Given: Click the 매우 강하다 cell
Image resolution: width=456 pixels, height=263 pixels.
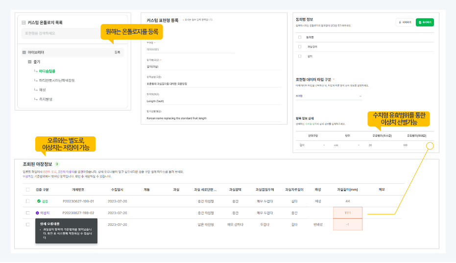Looking at the screenshot, I should [x=235, y=225].
